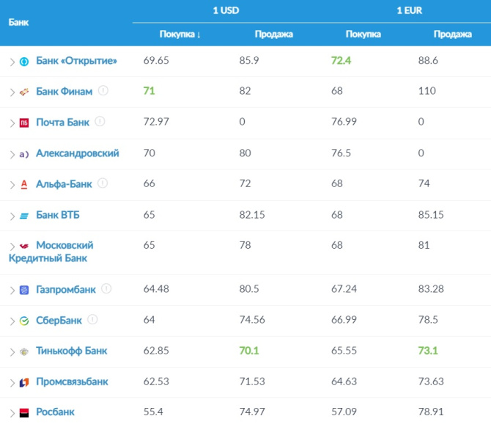Click the SberBank green logo icon

(x=24, y=321)
